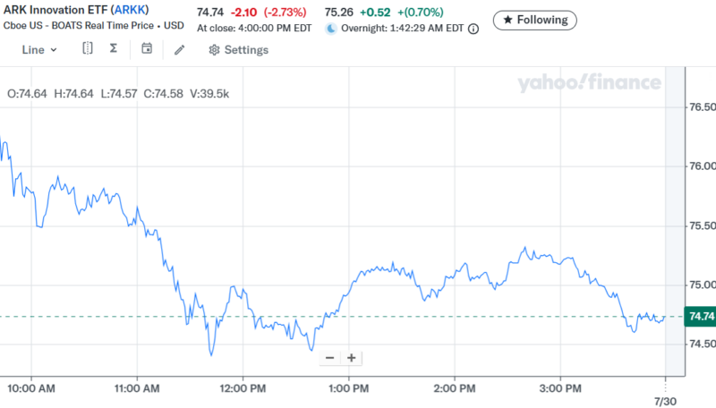Click the ARK Innovation ETF title

[x=54, y=11]
